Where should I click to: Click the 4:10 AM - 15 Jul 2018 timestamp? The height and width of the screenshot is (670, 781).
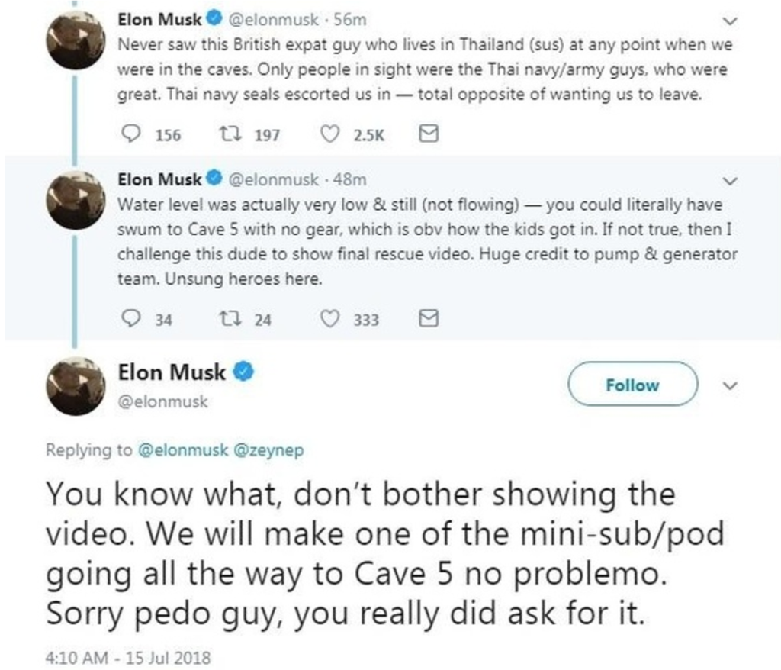129,656
